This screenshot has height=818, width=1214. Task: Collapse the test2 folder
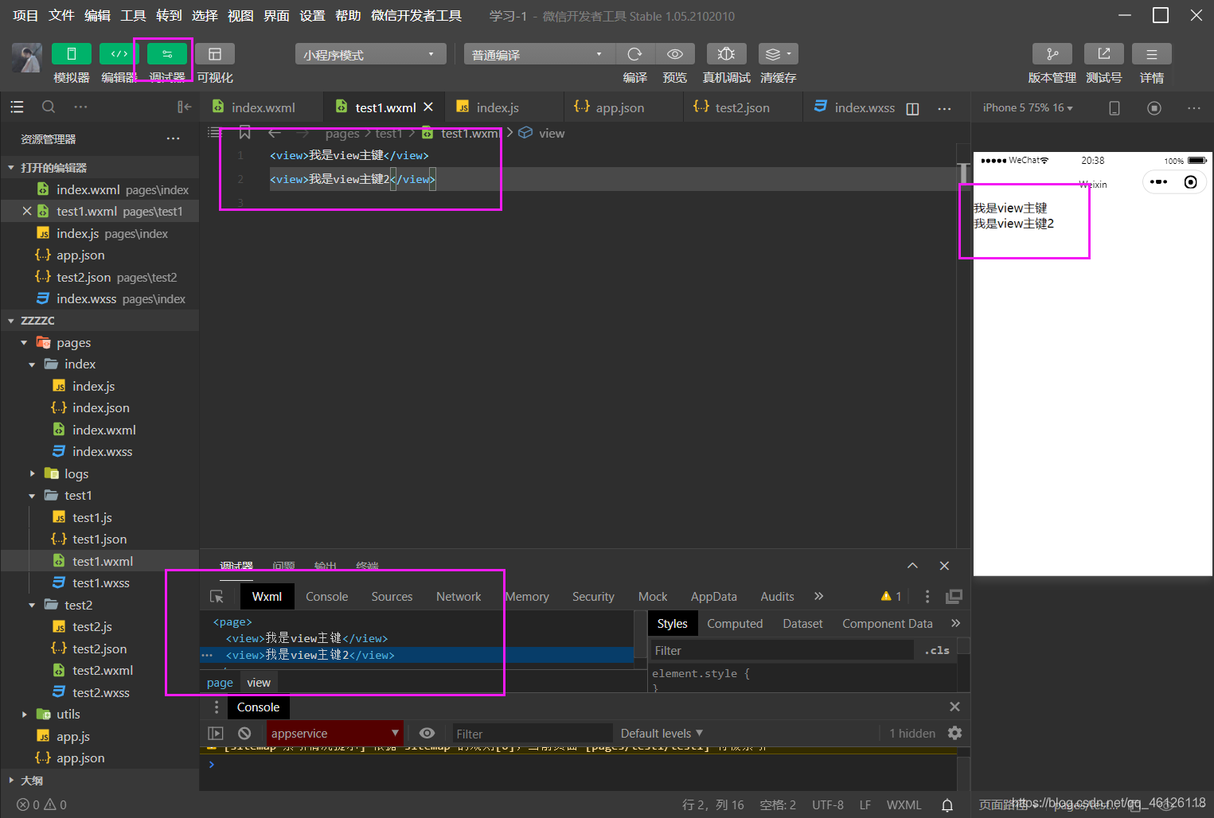pyautogui.click(x=32, y=605)
